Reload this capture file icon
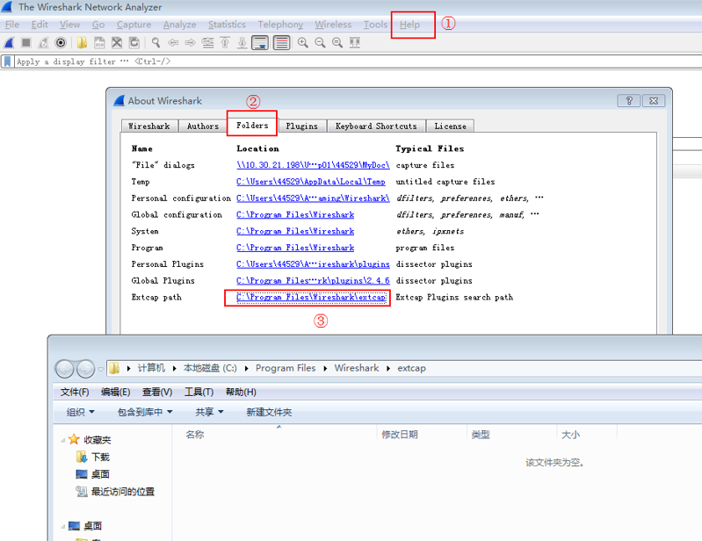The width and height of the screenshot is (702, 541). tap(134, 43)
